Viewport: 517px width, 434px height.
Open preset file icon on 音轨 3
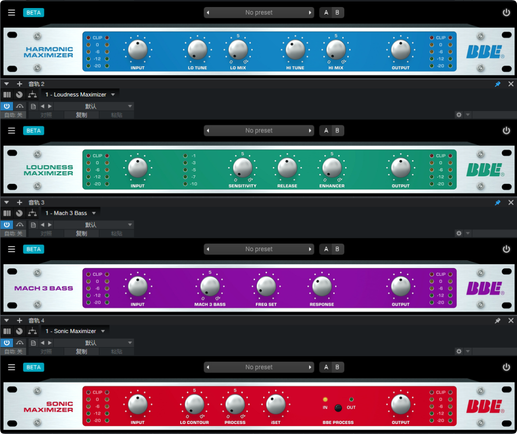coord(33,225)
